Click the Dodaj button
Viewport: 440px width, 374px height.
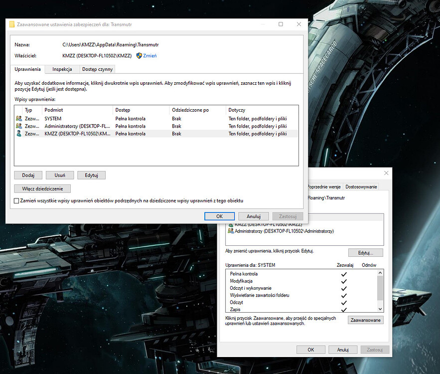[x=28, y=175]
